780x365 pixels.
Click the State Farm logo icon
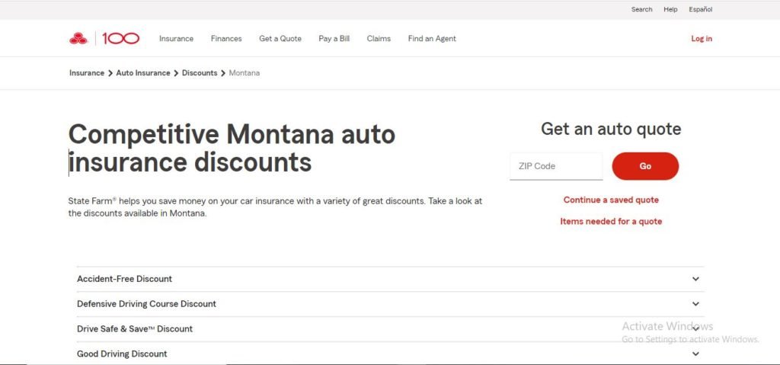(78, 38)
